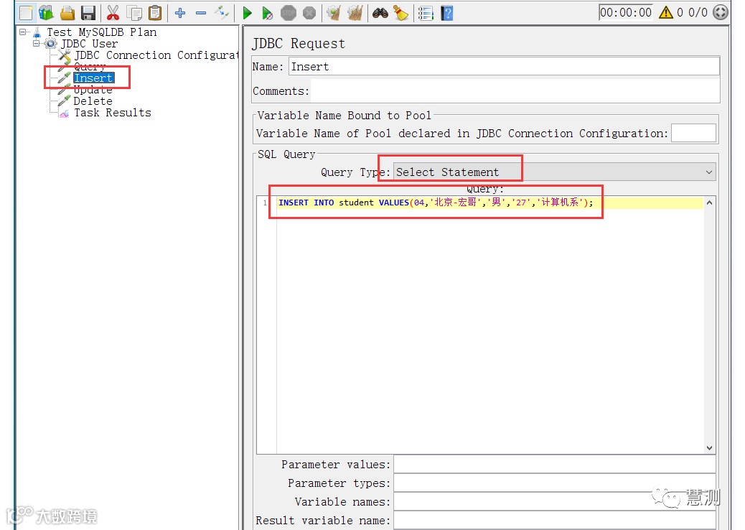
Task: Select Task Results listener in tree
Action: tap(113, 113)
